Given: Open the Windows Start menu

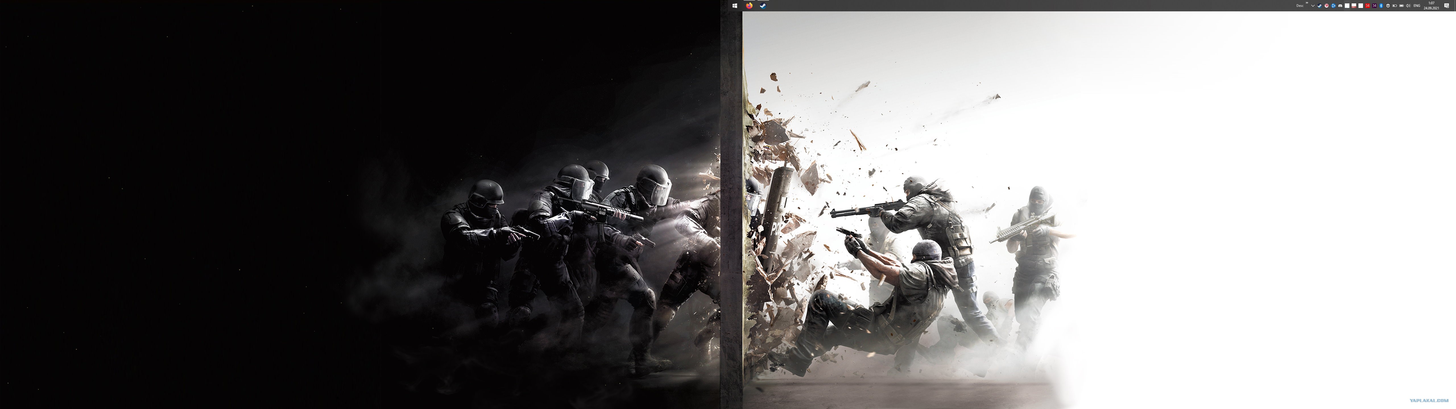Looking at the screenshot, I should pos(735,6).
